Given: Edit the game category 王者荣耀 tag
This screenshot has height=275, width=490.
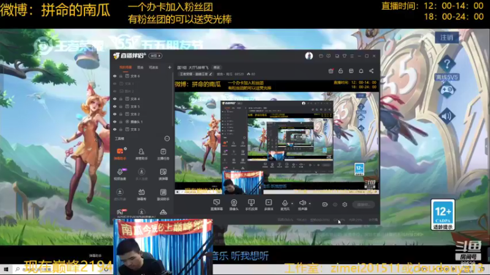Looking at the screenshot, I should [x=195, y=74].
